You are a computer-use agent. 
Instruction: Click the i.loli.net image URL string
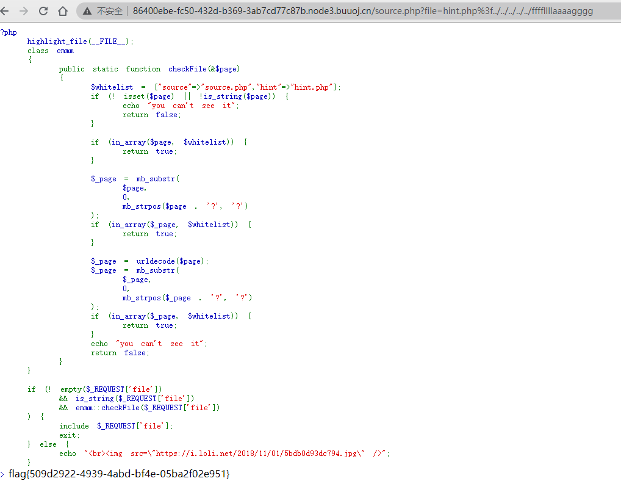[x=257, y=454]
